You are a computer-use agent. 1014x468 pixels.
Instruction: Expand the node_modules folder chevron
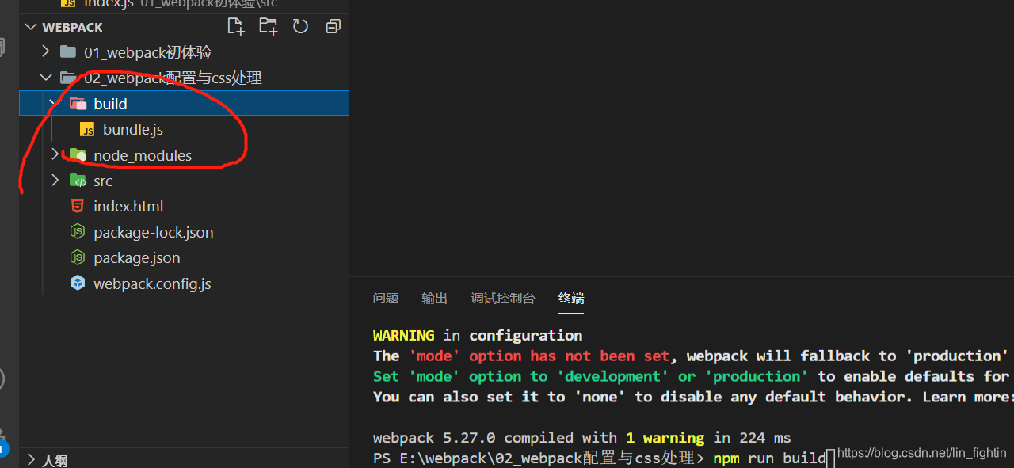pos(55,154)
